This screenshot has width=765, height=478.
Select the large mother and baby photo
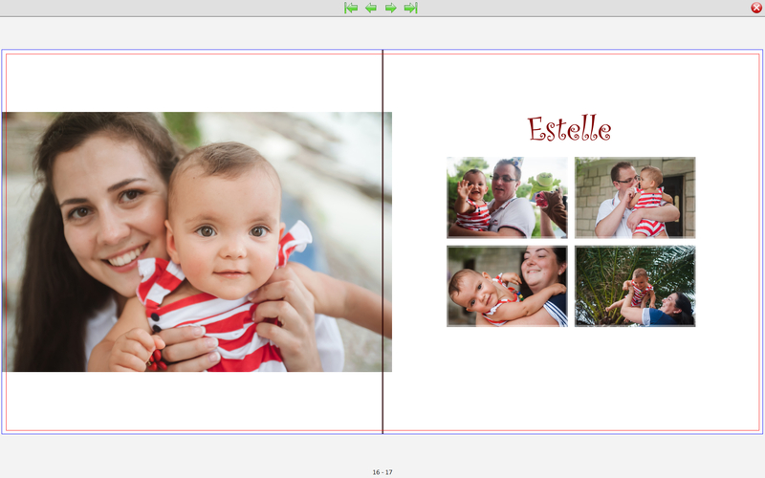[196, 242]
